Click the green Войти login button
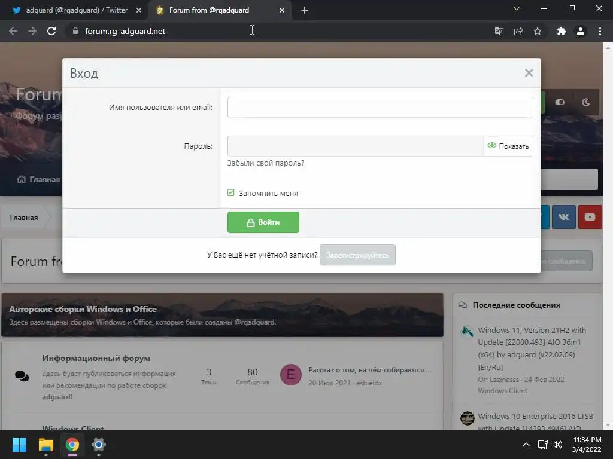This screenshot has width=613, height=459. [263, 222]
